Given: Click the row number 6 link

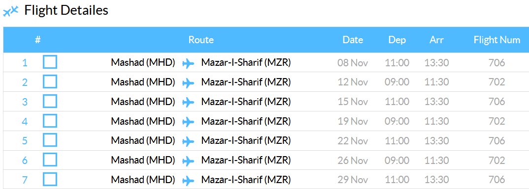Looking at the screenshot, I should pos(25,161).
